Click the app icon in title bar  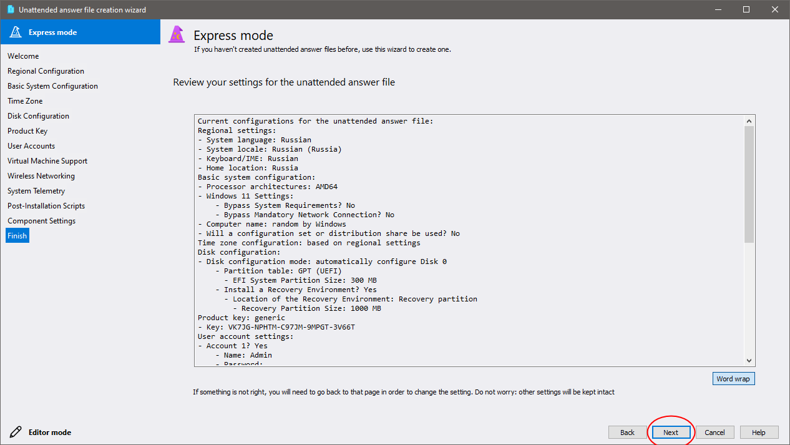[x=10, y=9]
